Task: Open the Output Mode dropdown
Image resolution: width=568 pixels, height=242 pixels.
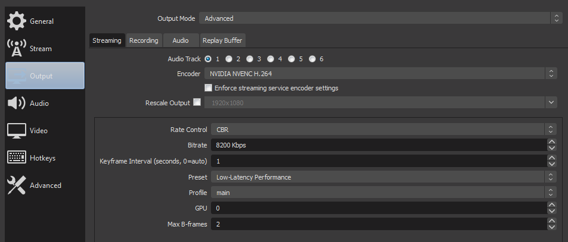Action: pos(380,18)
